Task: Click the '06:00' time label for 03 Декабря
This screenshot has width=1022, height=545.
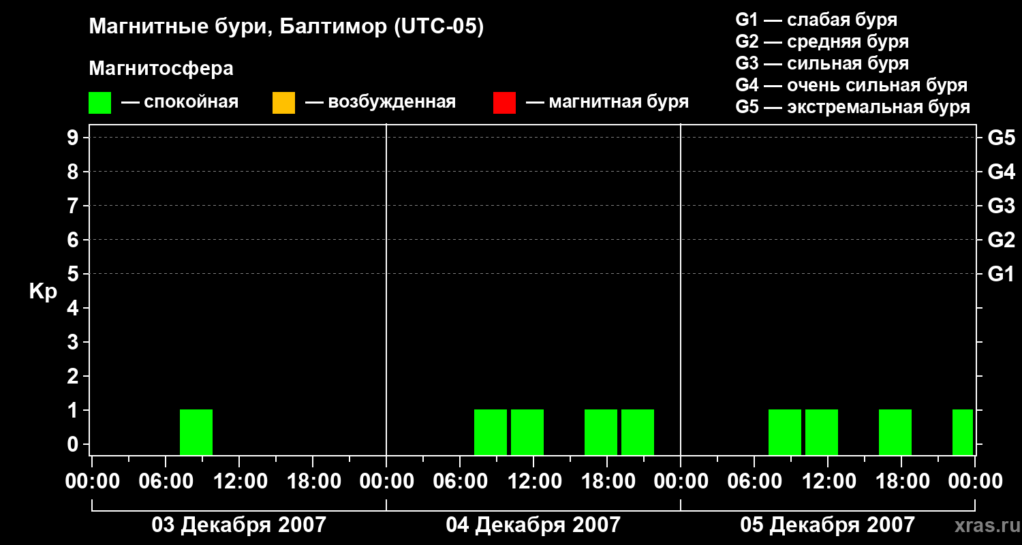Action: click(x=165, y=482)
